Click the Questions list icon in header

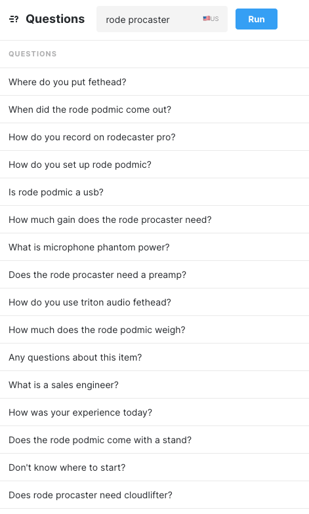(14, 20)
